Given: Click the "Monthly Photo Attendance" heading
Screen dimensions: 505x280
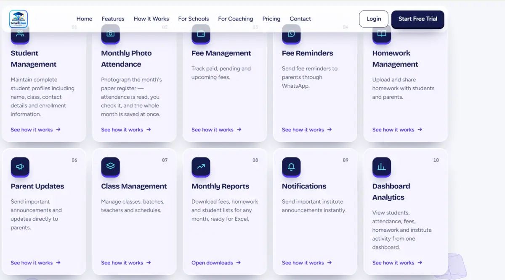Looking at the screenshot, I should coord(126,59).
